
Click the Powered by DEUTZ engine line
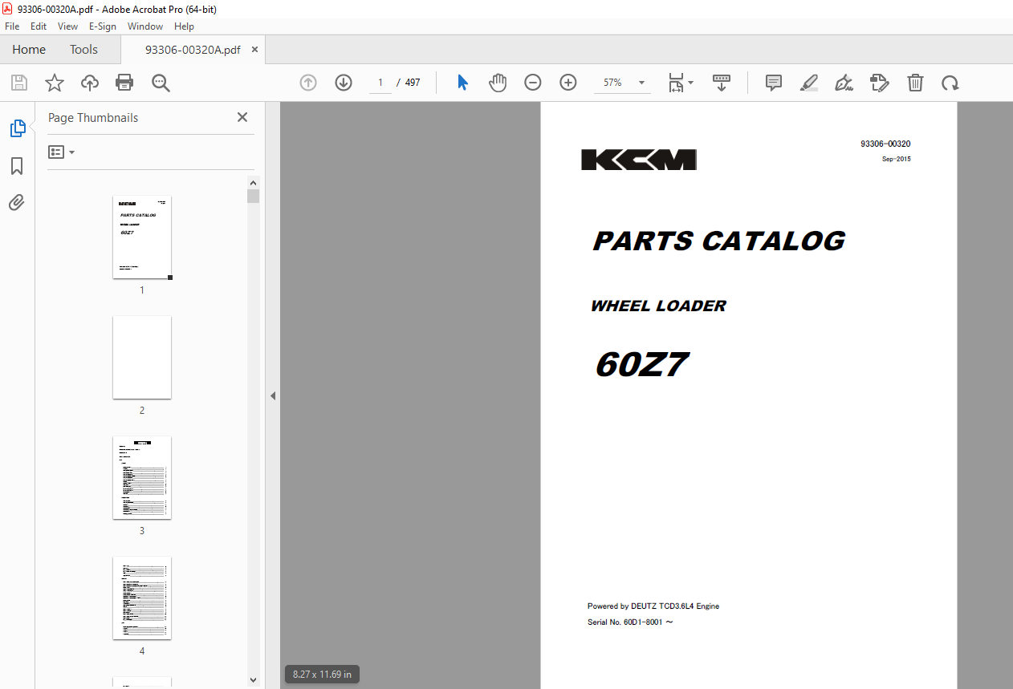pos(653,606)
